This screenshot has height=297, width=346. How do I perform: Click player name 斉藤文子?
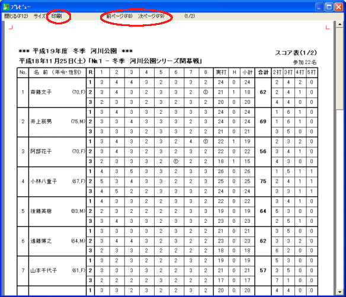coord(41,92)
